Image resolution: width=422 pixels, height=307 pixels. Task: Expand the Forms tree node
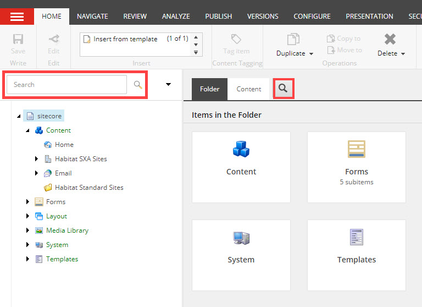click(x=27, y=201)
